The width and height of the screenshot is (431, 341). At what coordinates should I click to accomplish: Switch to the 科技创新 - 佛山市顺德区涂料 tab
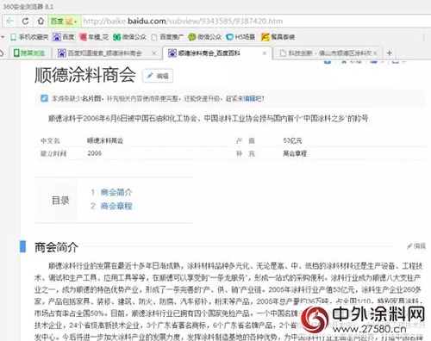[329, 53]
